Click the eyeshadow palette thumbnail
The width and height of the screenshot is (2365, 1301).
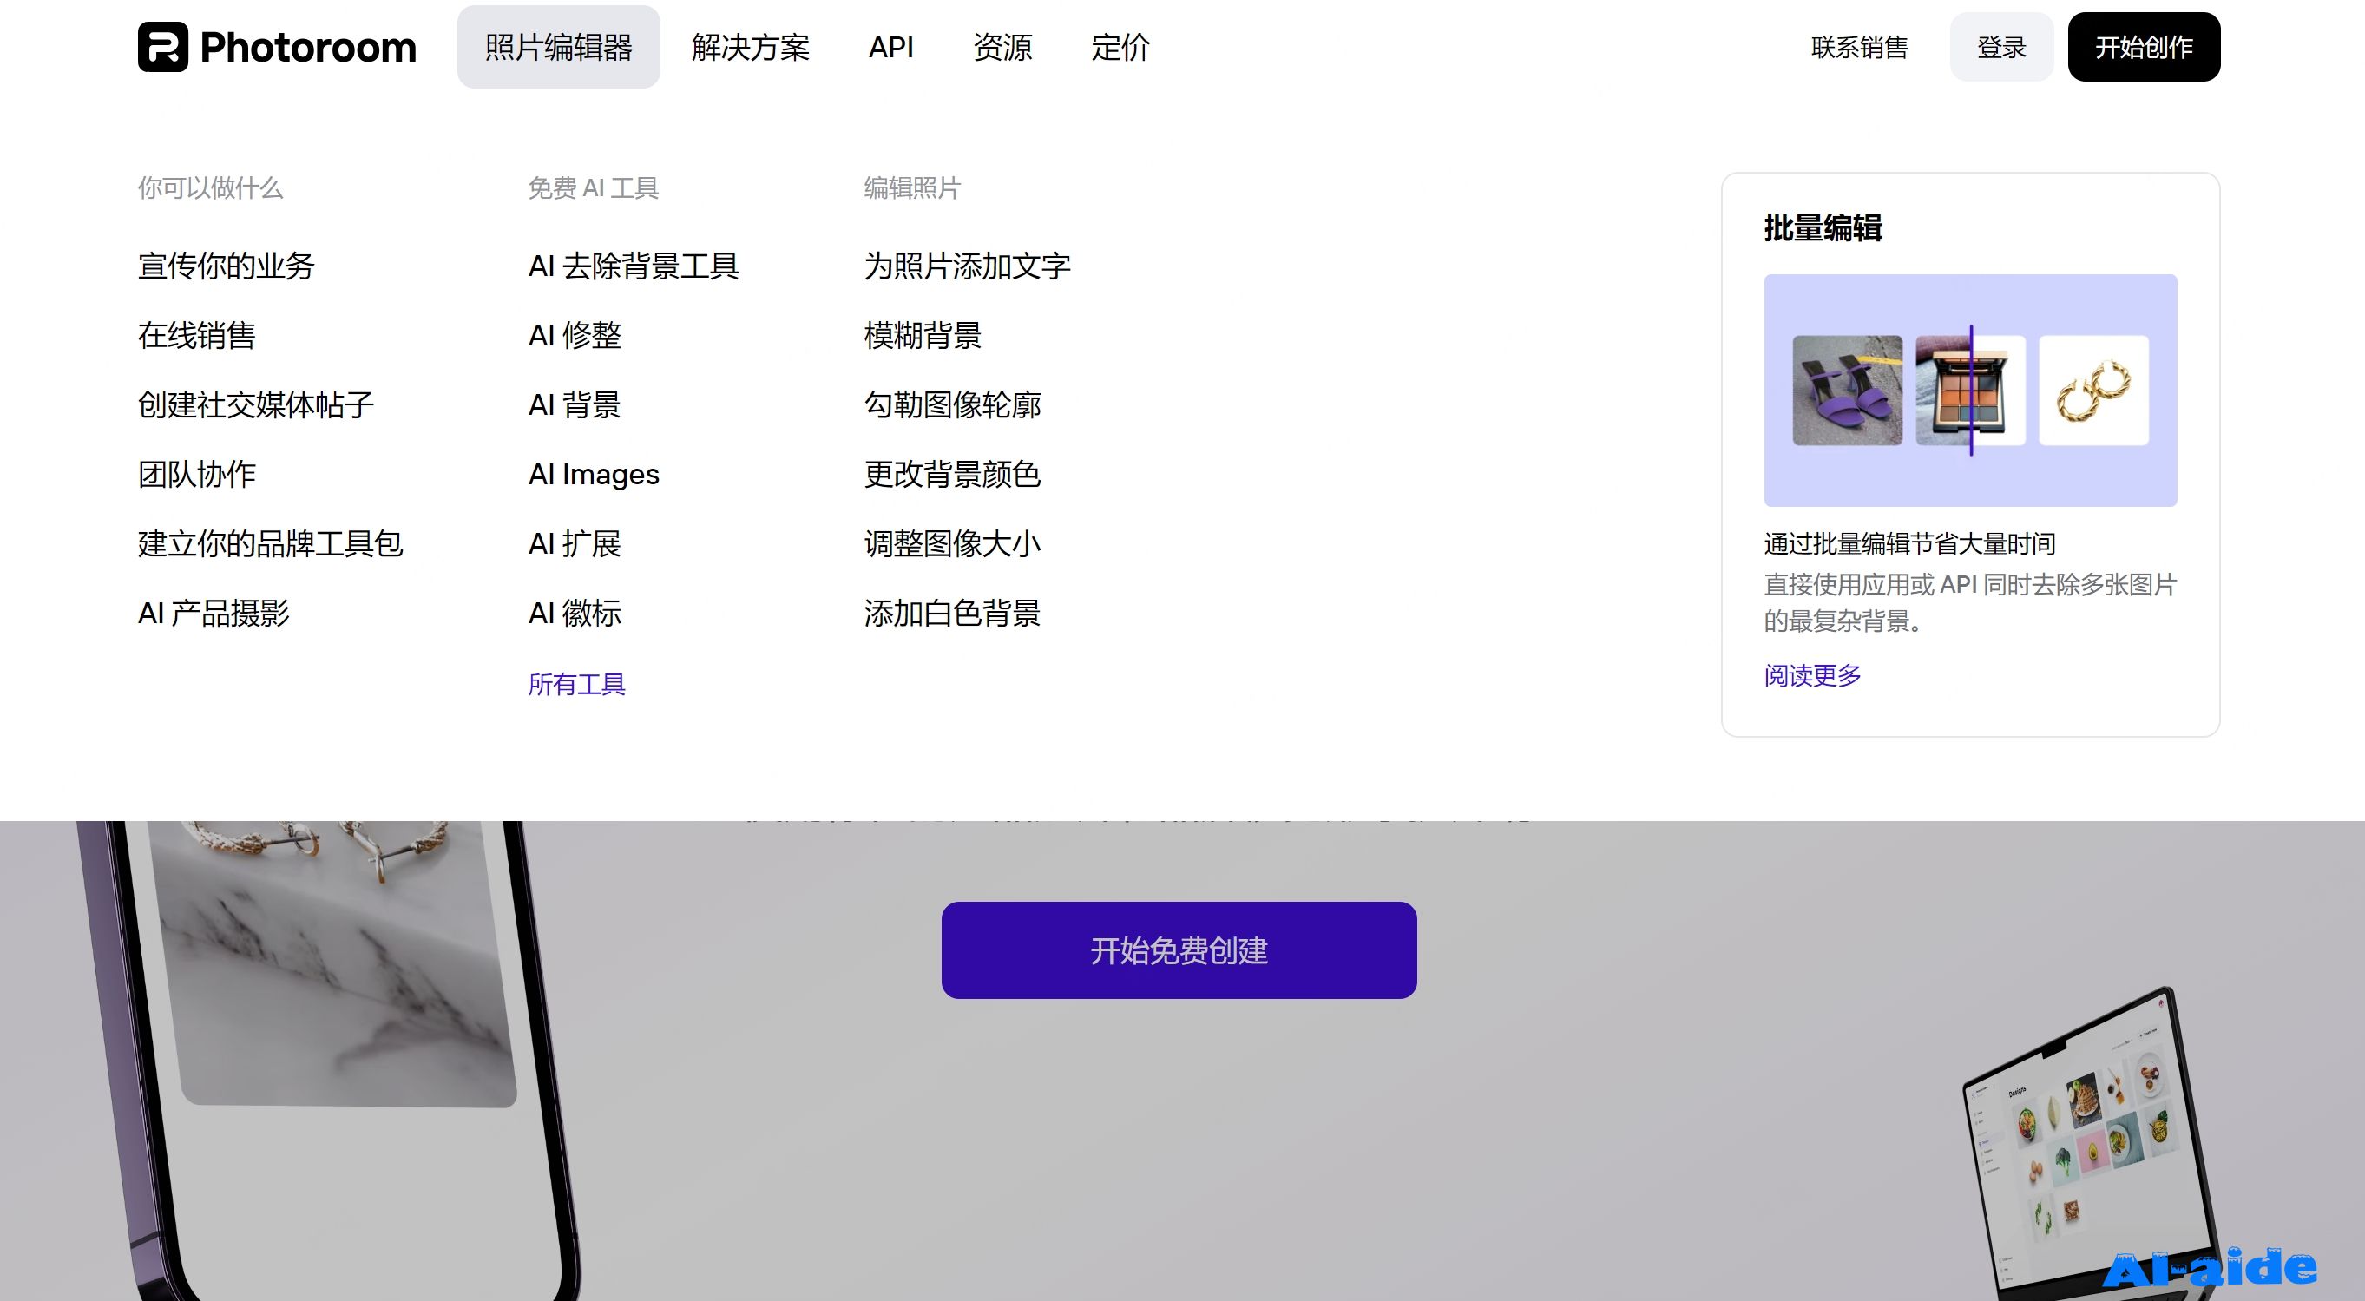[1970, 391]
